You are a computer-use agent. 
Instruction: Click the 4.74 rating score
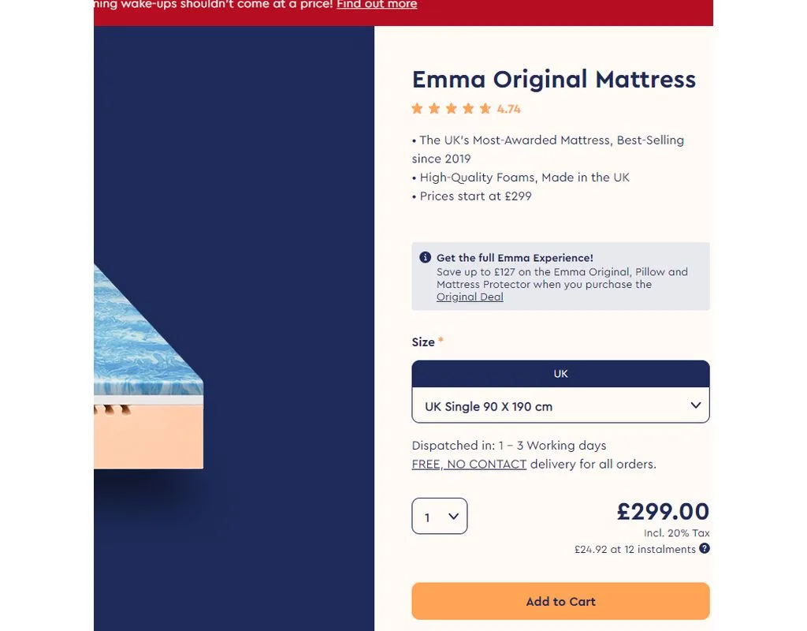pos(509,109)
